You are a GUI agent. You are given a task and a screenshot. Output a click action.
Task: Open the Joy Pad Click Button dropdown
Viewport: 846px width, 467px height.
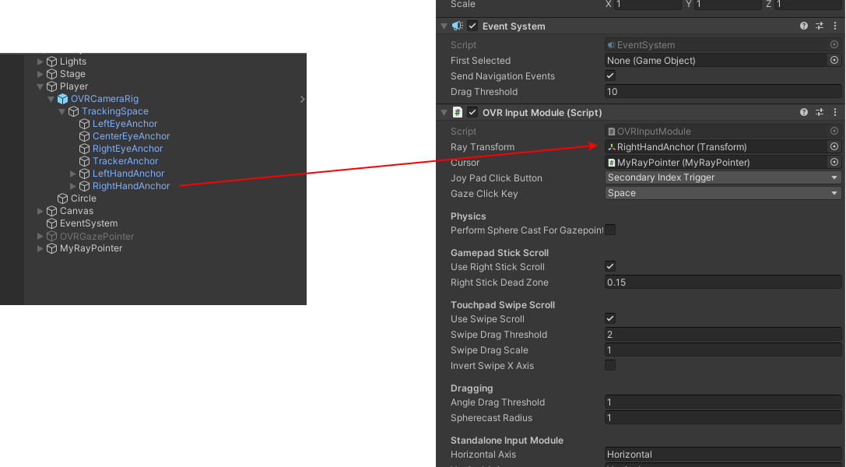723,177
